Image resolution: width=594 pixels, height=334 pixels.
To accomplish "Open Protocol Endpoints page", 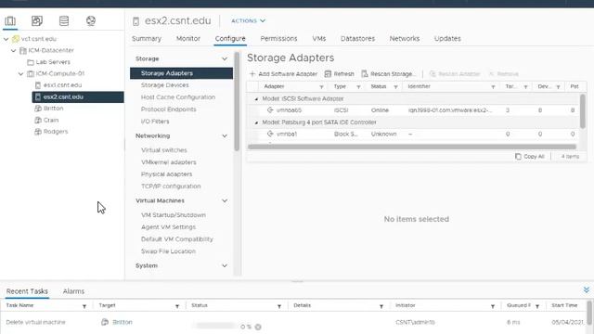I will (x=169, y=109).
